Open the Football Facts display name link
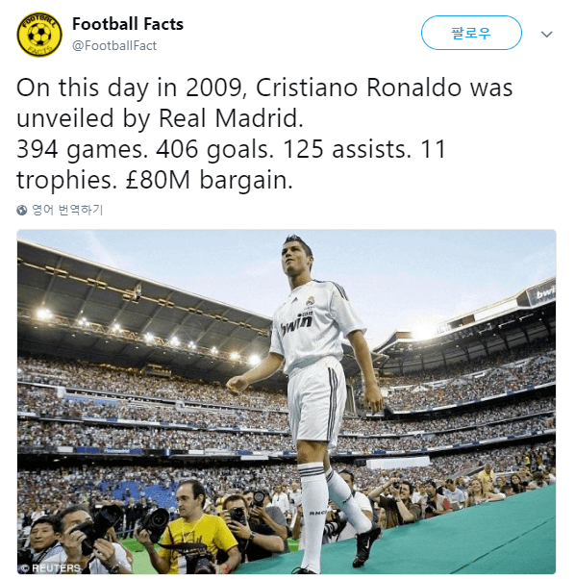 [128, 24]
